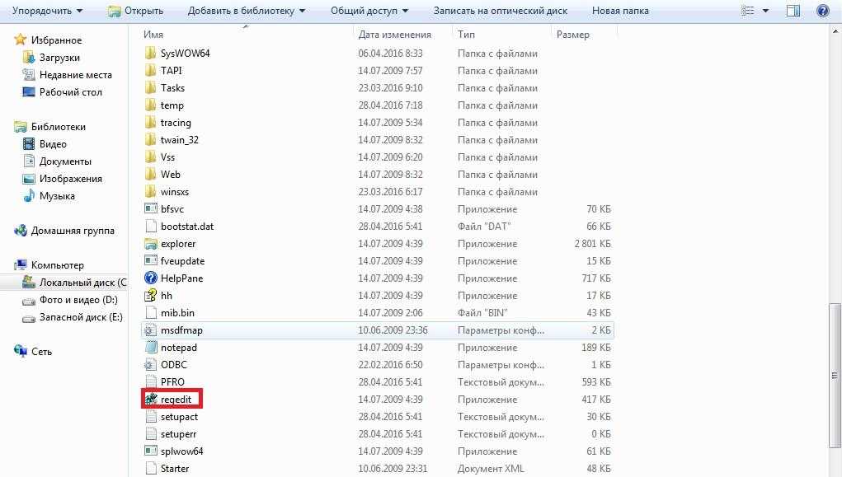
Task: Select the HelpPane question mark icon
Action: [x=151, y=278]
